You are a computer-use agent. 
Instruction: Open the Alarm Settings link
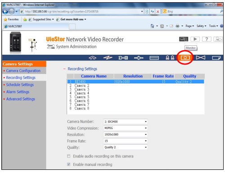[x=18, y=92]
